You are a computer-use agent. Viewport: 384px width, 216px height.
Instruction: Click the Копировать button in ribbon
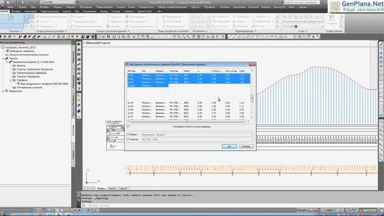click(221, 22)
